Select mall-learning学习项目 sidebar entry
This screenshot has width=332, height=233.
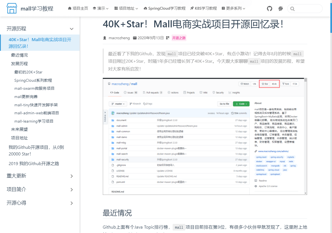click(34, 121)
